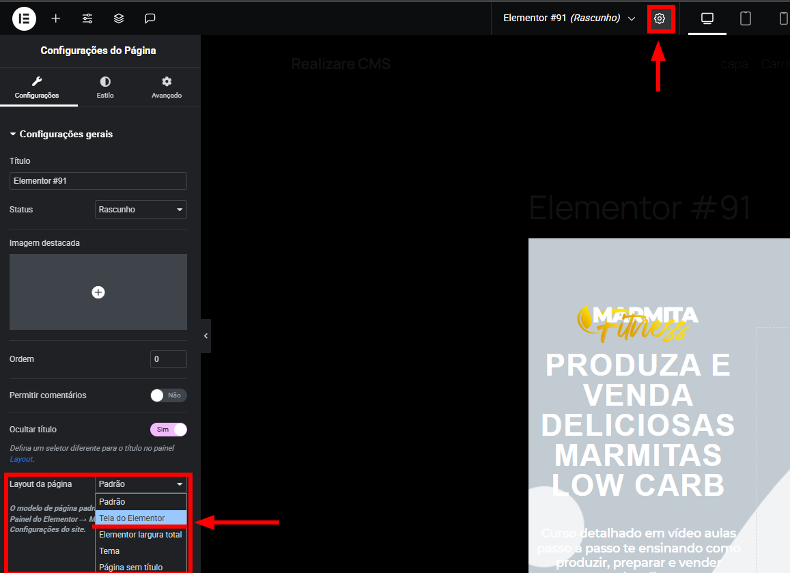Click the capa menu link
The image size is (790, 573).
coord(734,64)
